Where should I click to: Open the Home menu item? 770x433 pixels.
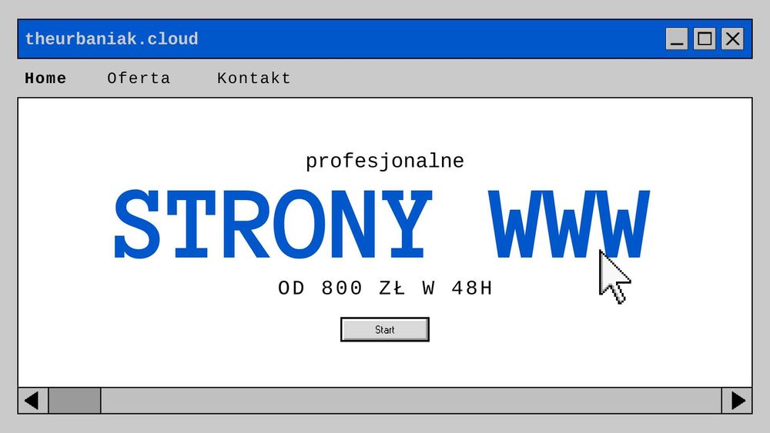tap(45, 78)
